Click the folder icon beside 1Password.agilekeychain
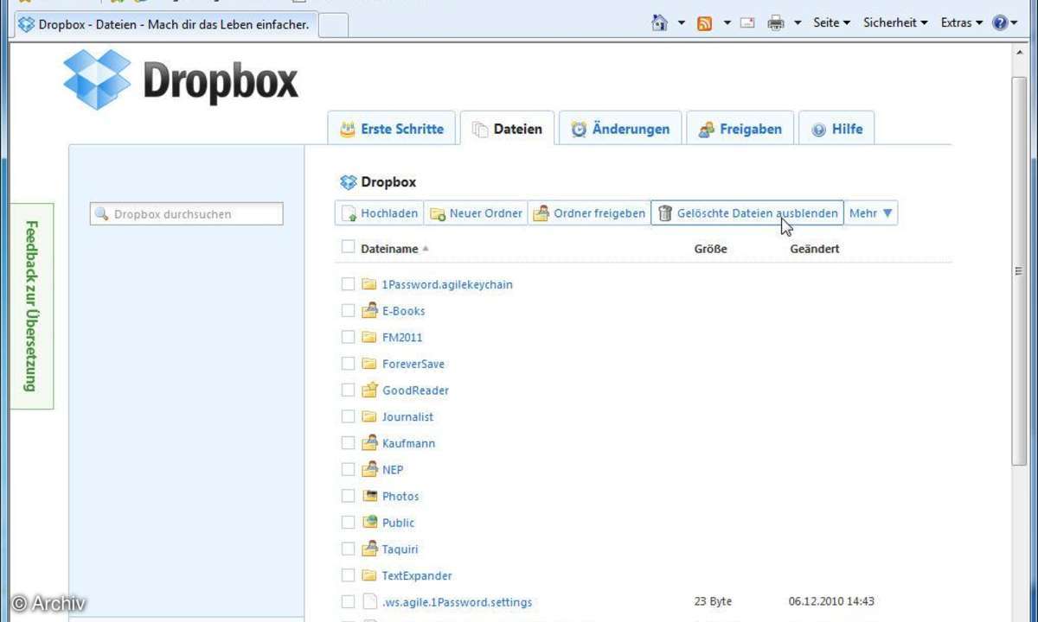This screenshot has width=1038, height=622. (369, 284)
